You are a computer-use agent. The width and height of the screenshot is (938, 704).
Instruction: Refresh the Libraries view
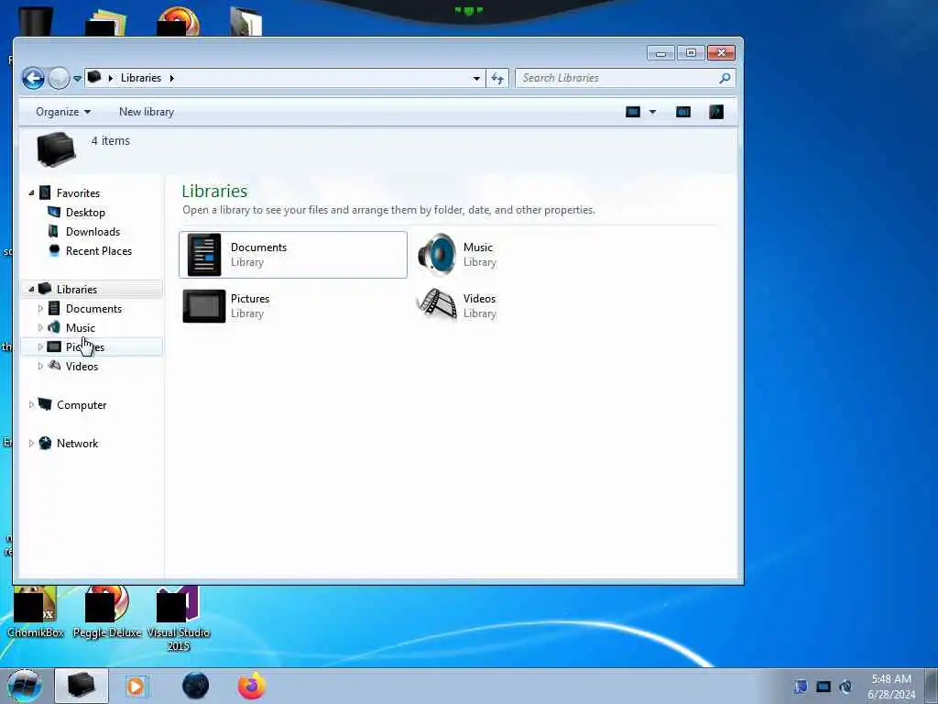coord(497,78)
